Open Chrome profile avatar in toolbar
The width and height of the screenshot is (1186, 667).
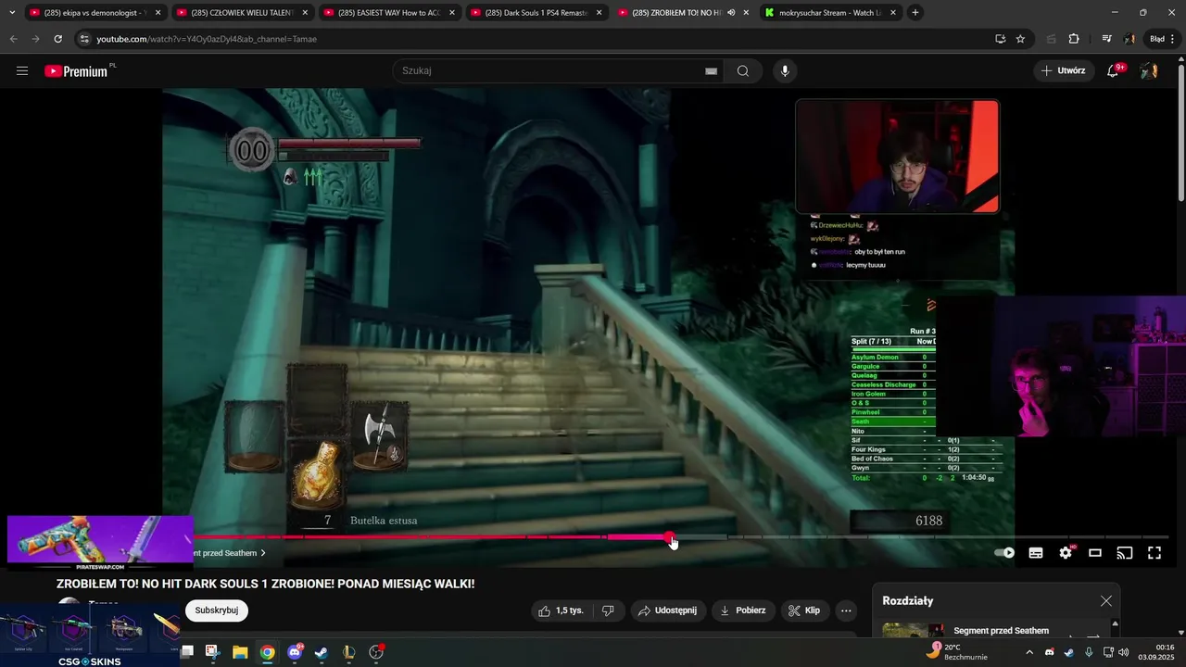tap(1129, 39)
